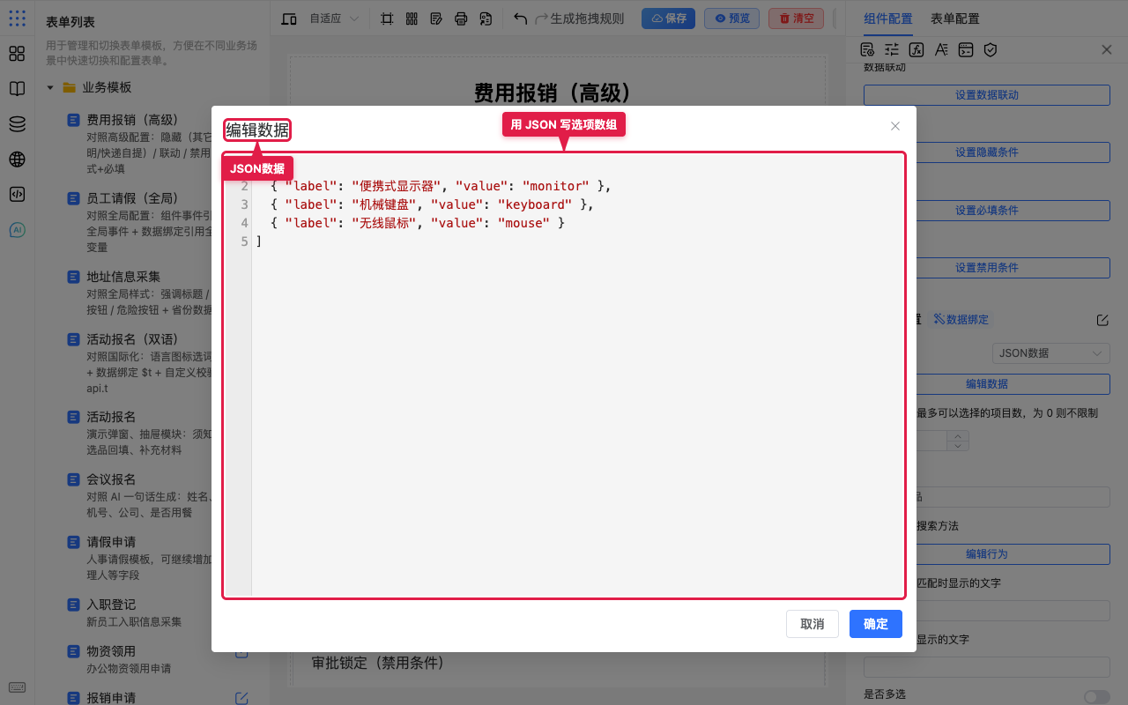Select 地址信息采集 form template
Viewport: 1128px width, 705px height.
click(123, 277)
